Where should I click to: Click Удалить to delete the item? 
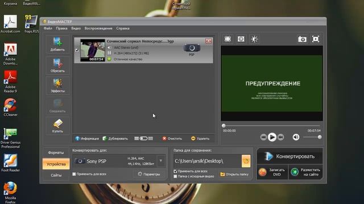[x=200, y=138]
